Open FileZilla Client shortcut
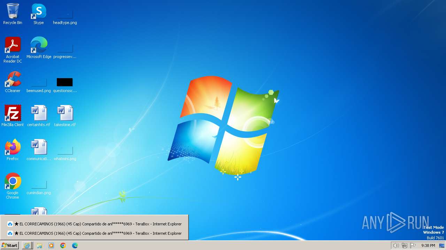 pos(13,116)
